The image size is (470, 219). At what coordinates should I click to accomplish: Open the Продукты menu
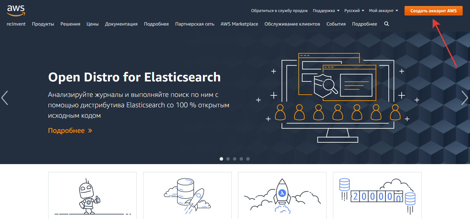tap(43, 24)
